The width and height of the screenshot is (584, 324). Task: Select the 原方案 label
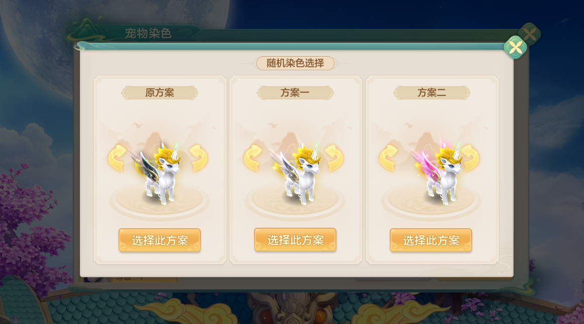(160, 93)
